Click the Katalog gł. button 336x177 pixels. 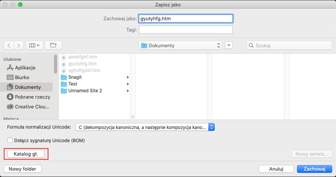tap(26, 154)
